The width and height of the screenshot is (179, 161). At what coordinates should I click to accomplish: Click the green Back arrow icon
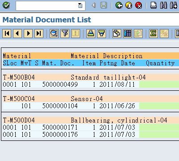[119, 6]
